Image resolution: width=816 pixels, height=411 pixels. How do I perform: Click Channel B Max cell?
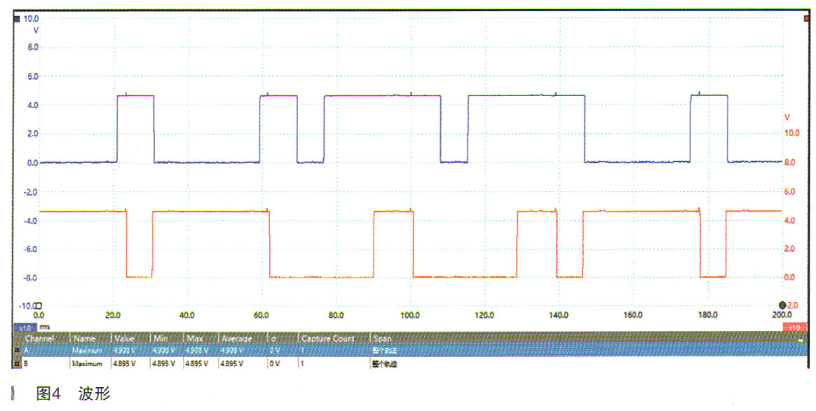197,364
